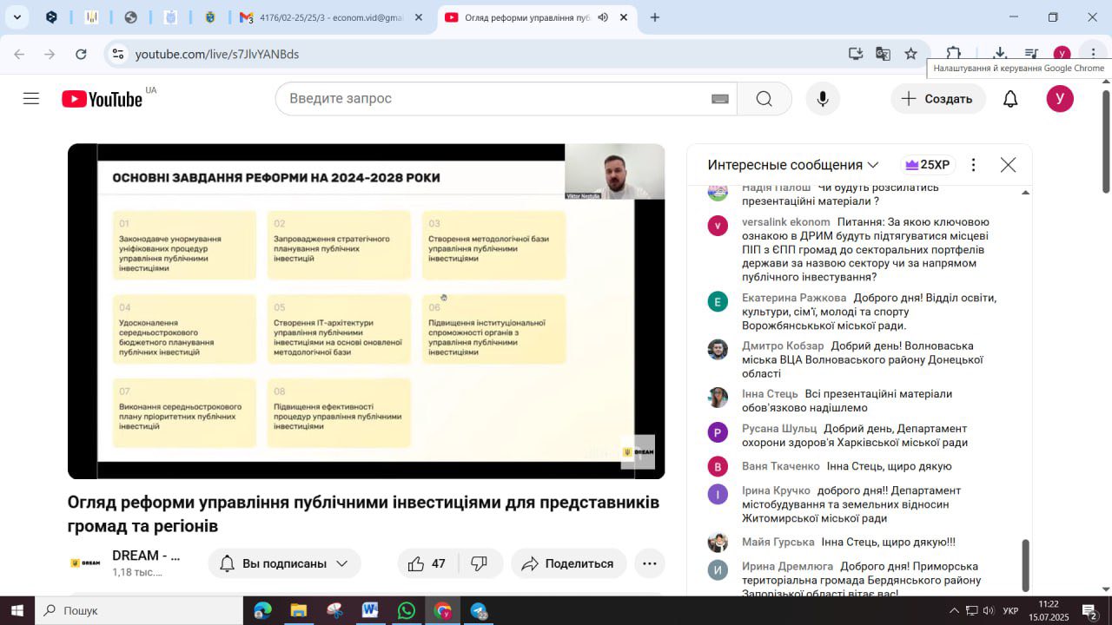This screenshot has width=1112, height=625.
Task: Expand the Chrome tab search chevron
Action: point(17,17)
